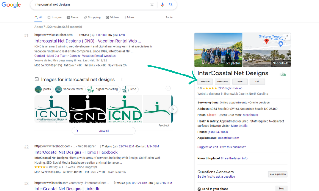Image resolution: width=319 pixels, height=191 pixels.
Task: Start voice search with microphone icon
Action: 162,5
